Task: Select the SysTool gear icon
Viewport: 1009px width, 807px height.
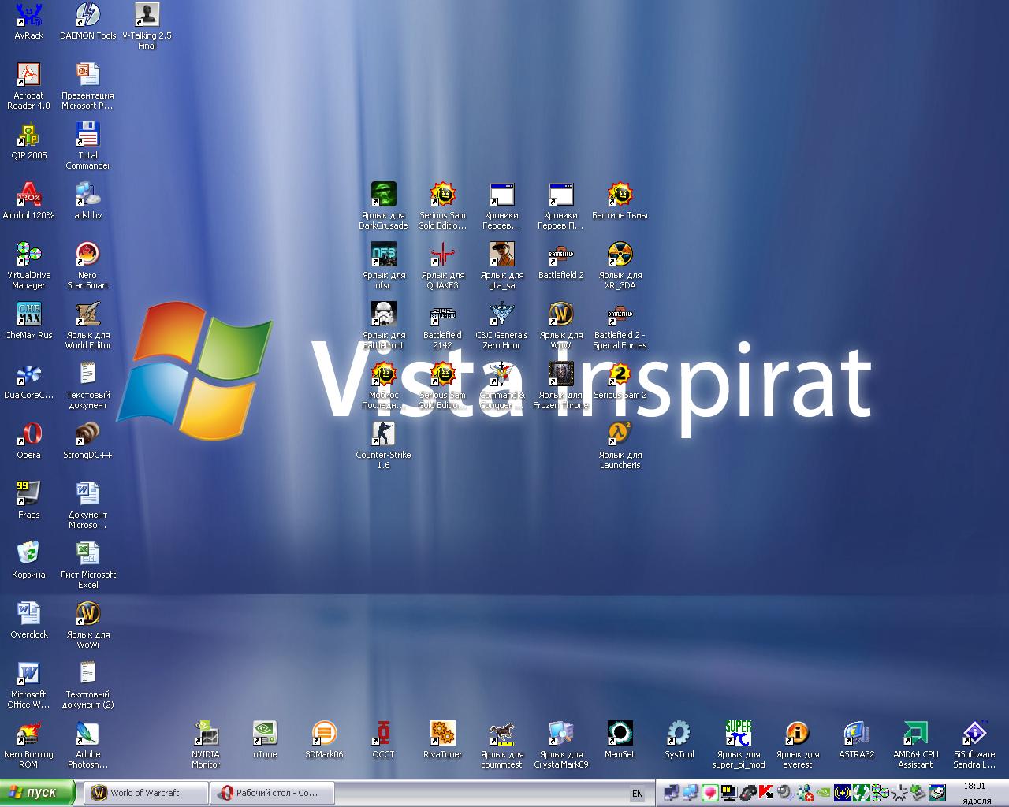Action: (x=679, y=733)
